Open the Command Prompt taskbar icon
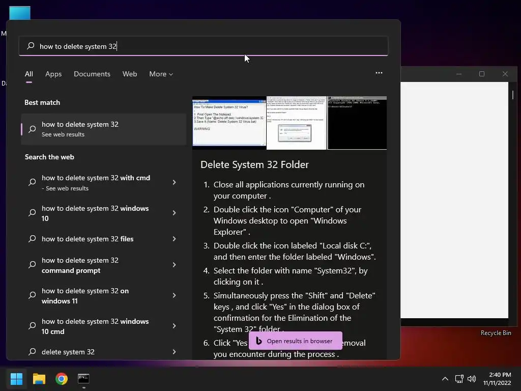This screenshot has height=391, width=521. point(83,378)
